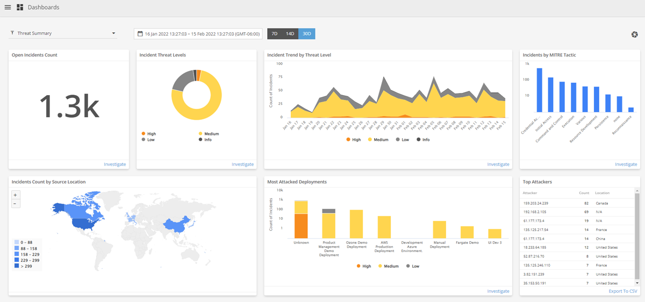Click the UI Dev 3 bar
The image size is (645, 302).
point(494,234)
